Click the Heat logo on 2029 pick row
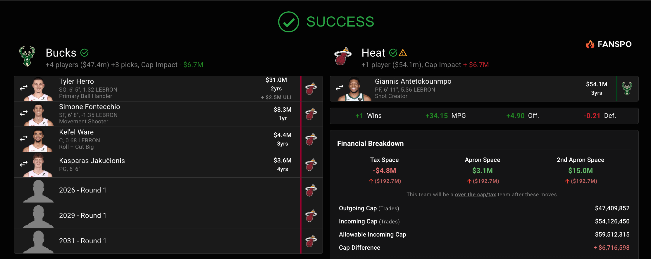 311,216
